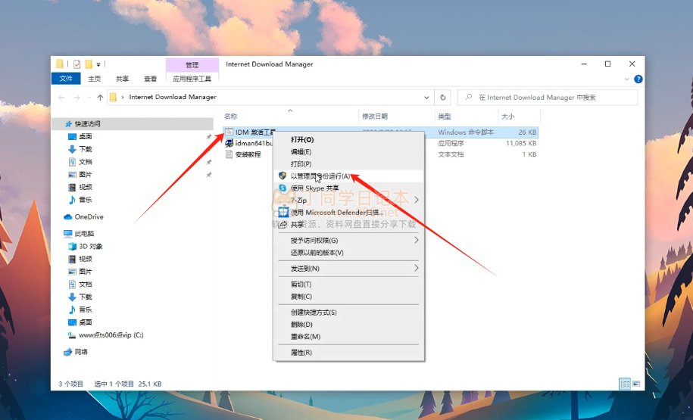
Task: Switch to the 共享 ribbon tab
Action: pos(123,79)
